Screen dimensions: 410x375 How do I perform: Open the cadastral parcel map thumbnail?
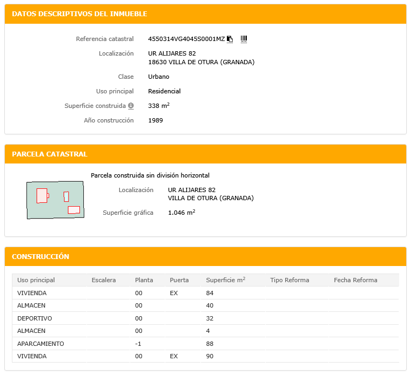pos(56,200)
